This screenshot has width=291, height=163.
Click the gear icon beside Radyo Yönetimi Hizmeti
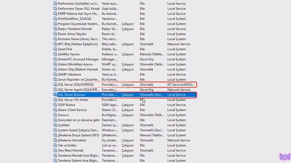coord(55,29)
